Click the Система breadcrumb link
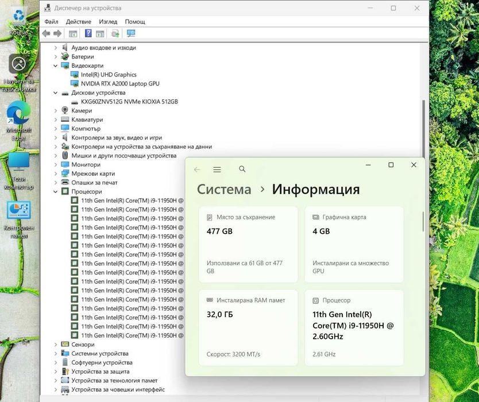The height and width of the screenshot is (402, 479). 224,189
